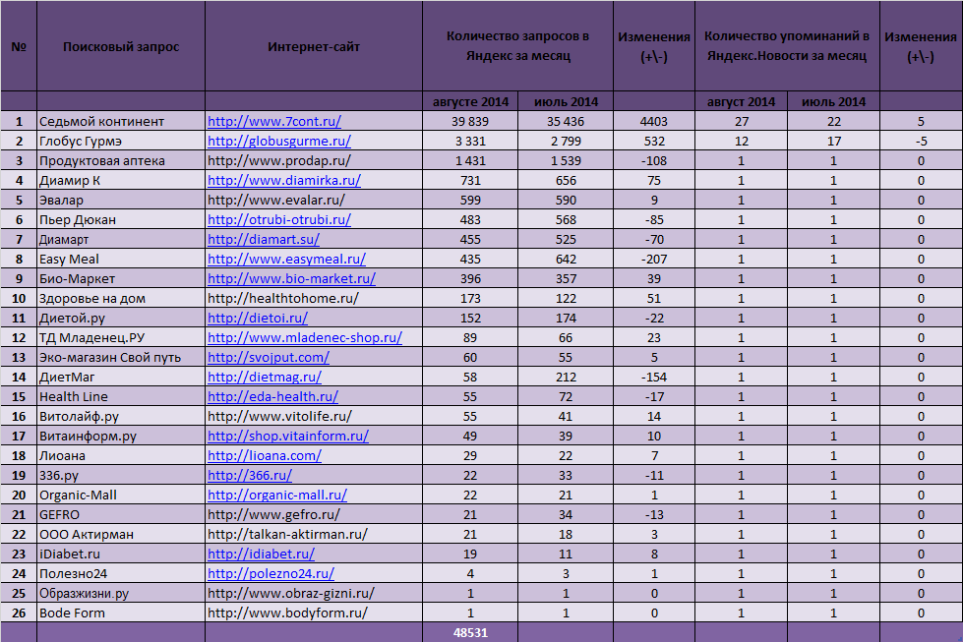This screenshot has width=963, height=642.
Task: Select the -108 change value
Action: click(654, 161)
